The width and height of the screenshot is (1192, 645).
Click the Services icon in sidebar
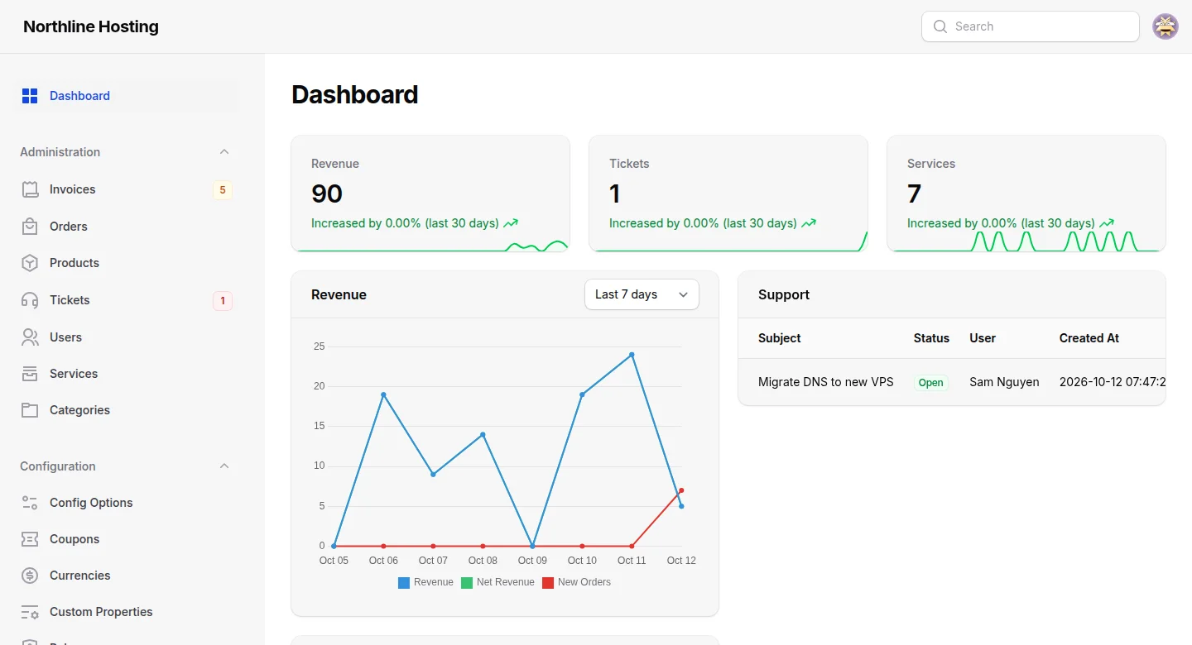tap(30, 374)
